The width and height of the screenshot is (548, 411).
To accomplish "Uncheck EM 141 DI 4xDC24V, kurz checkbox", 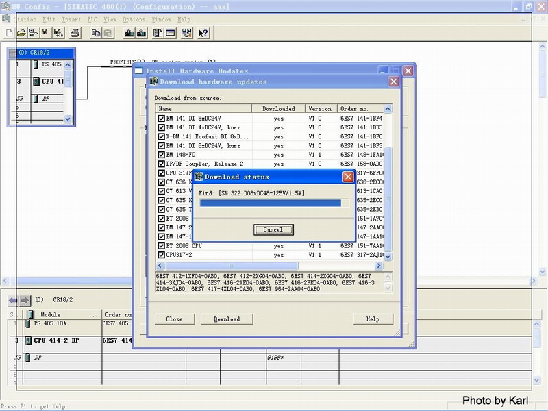I will point(161,127).
